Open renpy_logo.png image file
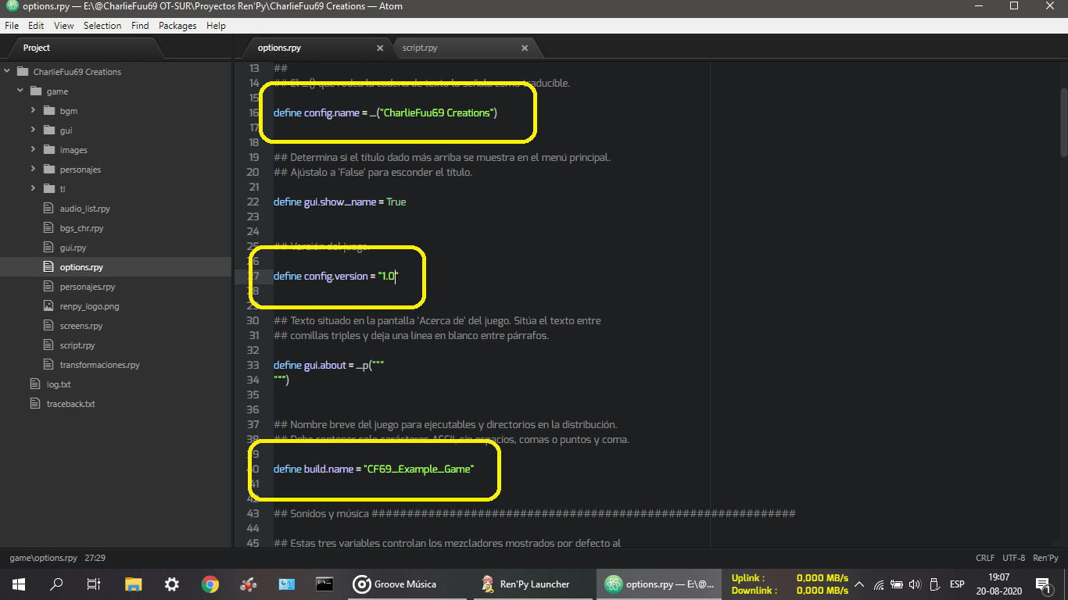 (89, 306)
